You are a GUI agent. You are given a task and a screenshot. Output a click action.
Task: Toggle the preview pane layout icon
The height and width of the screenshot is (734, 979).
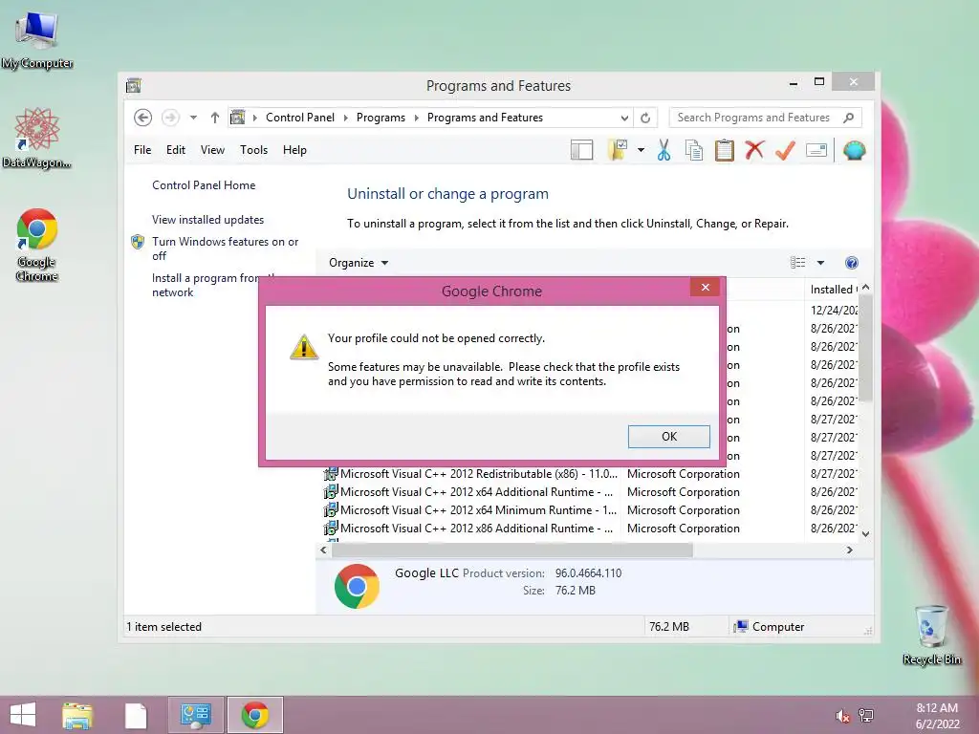581,150
